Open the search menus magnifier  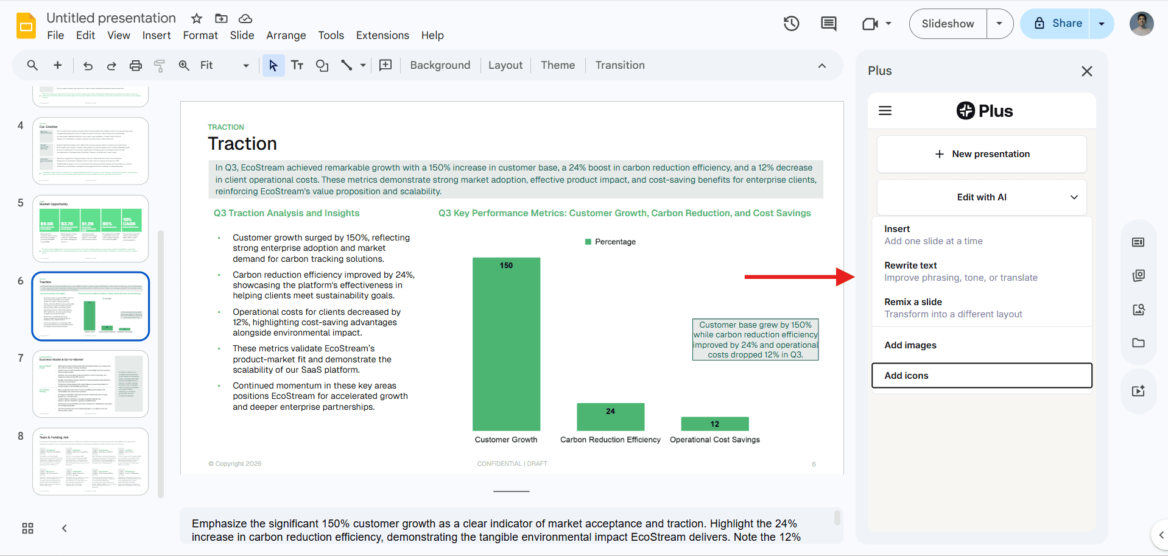click(x=33, y=65)
